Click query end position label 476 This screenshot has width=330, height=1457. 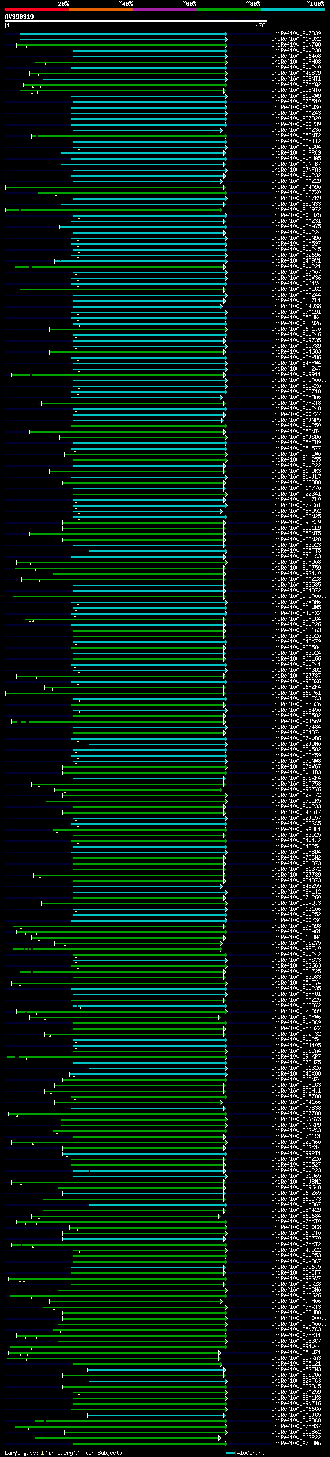click(260, 25)
